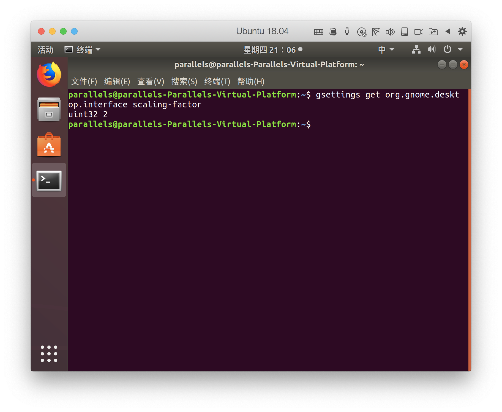Maximize the terminal window

click(453, 65)
